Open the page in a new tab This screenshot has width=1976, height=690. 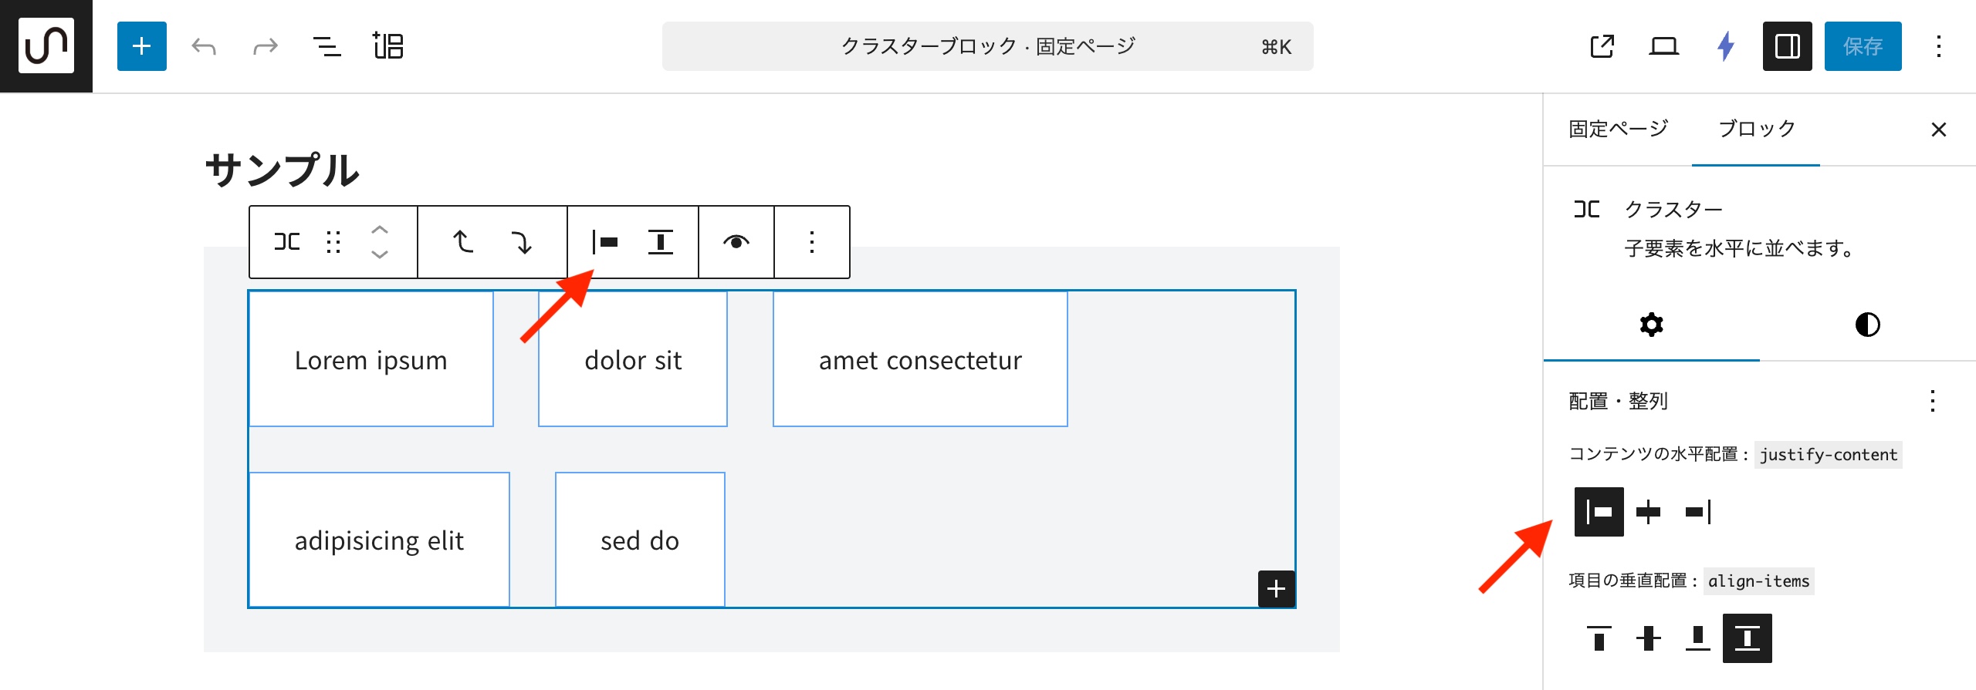(1602, 46)
